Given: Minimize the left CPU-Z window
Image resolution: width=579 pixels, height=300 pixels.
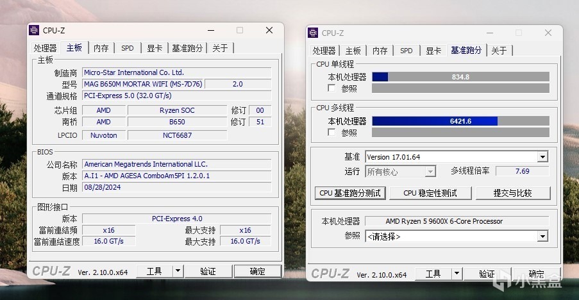Looking at the screenshot, I should coord(211,30).
